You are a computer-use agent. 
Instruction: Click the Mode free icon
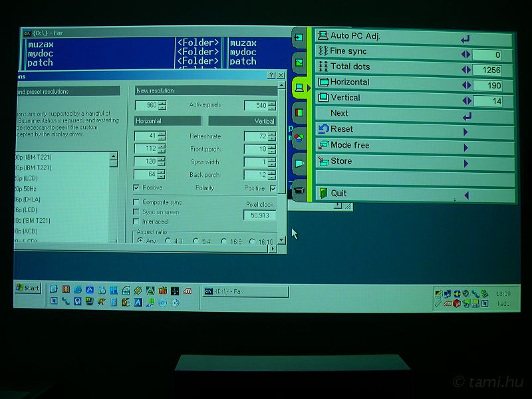(x=323, y=145)
